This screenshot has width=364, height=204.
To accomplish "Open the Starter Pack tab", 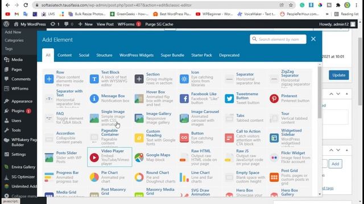I will click(x=201, y=55).
